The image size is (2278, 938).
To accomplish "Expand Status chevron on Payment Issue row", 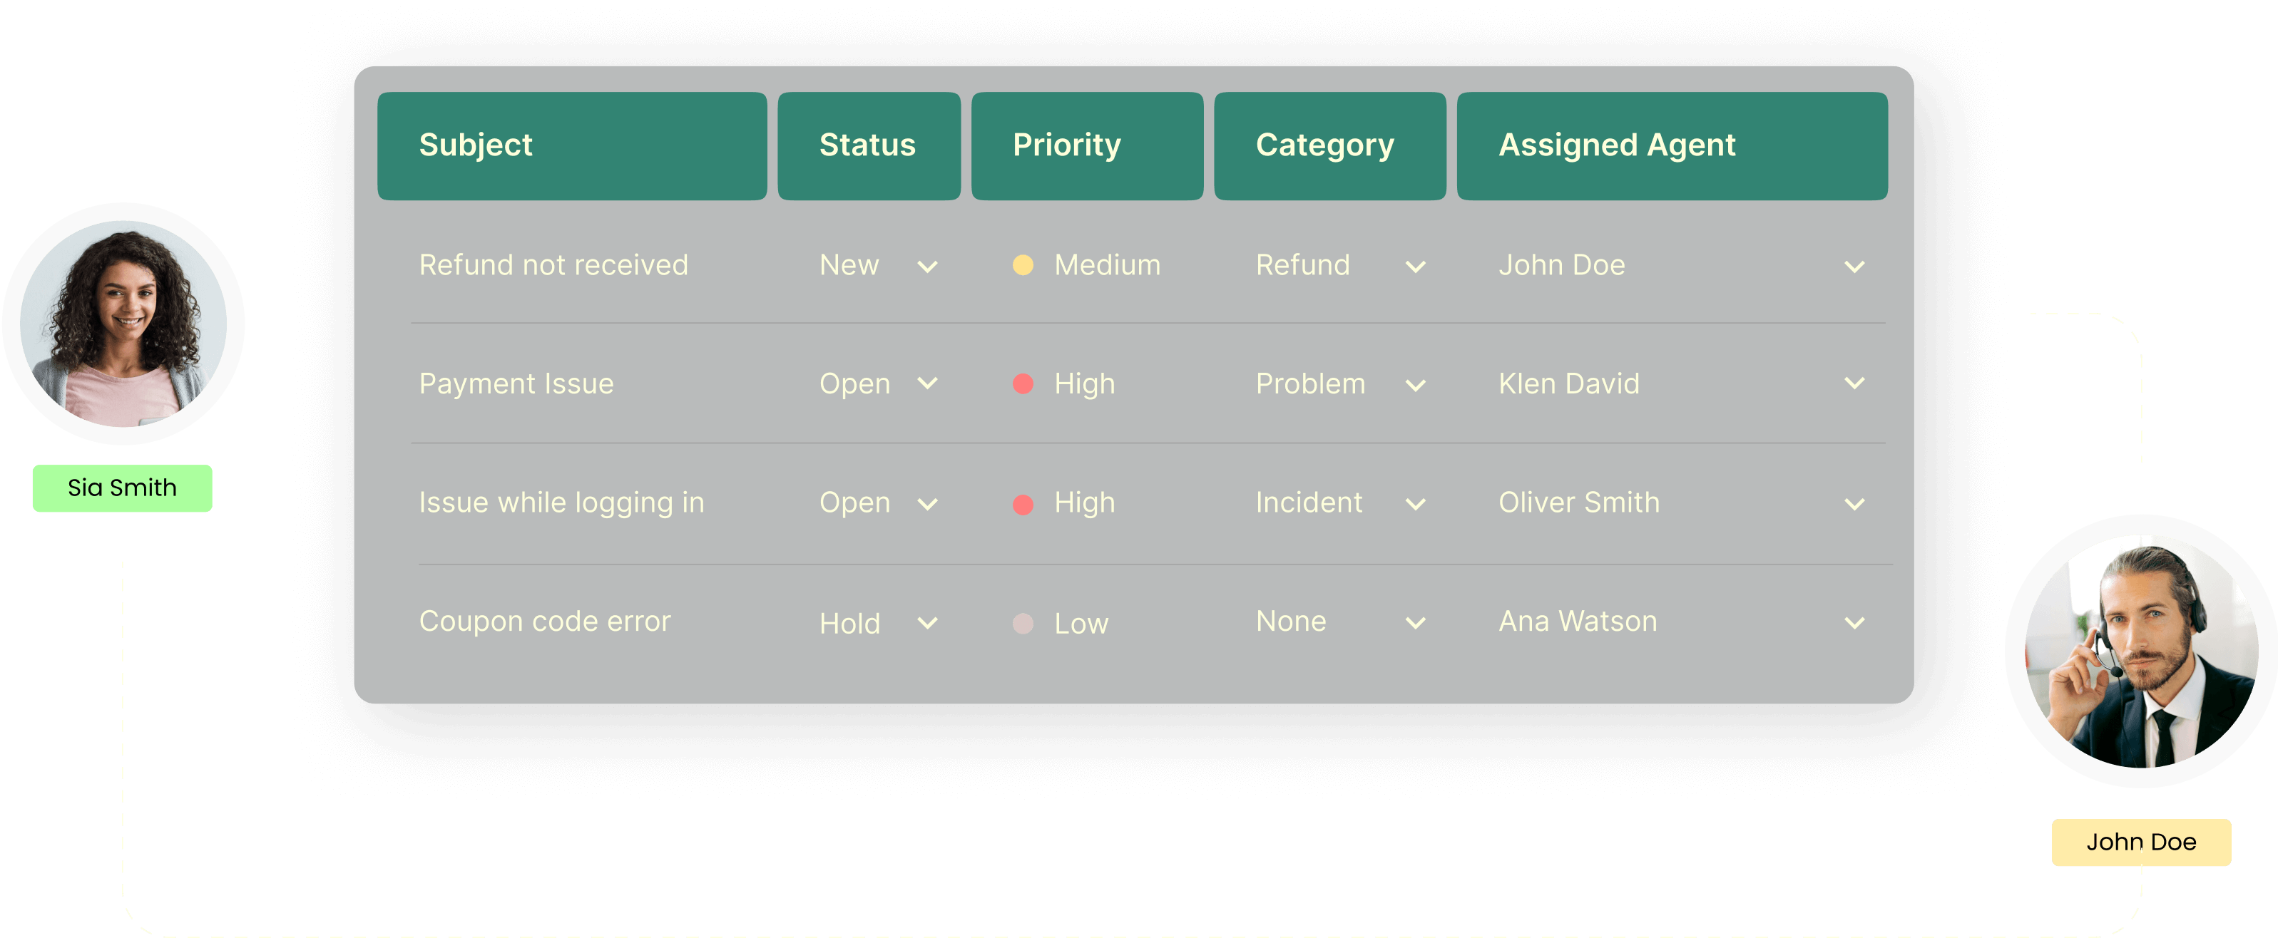I will pos(926,383).
